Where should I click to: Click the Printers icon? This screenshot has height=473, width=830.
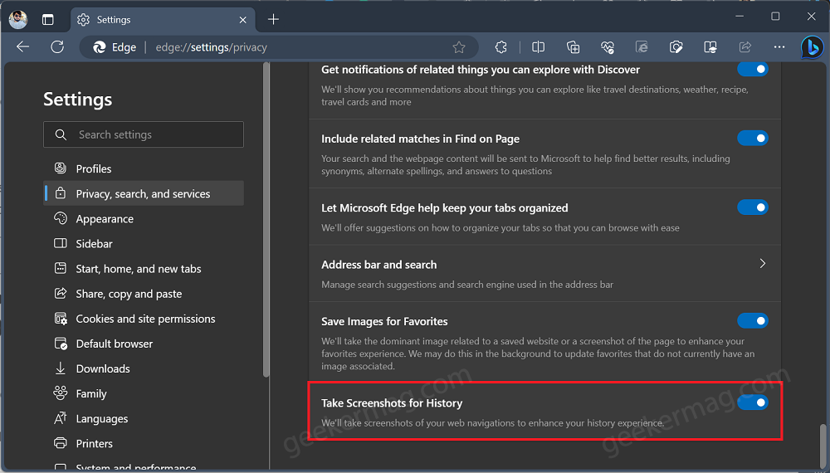coord(61,443)
